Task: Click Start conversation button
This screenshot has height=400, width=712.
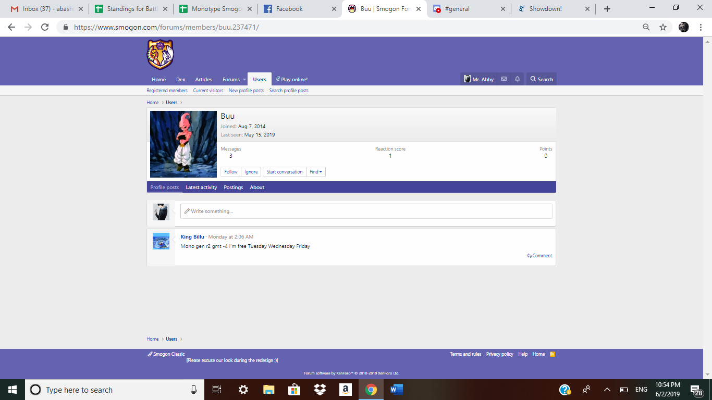Action: (x=285, y=172)
